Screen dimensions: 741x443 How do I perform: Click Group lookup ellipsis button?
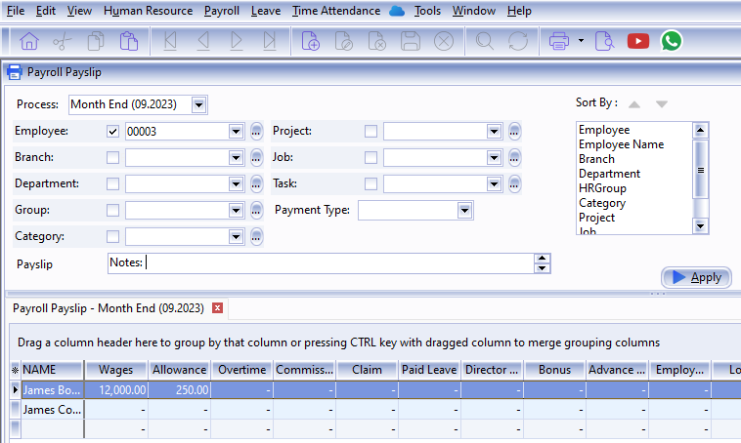tap(256, 211)
